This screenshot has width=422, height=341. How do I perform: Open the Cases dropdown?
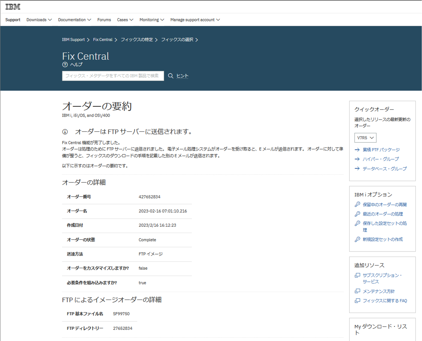tap(125, 20)
